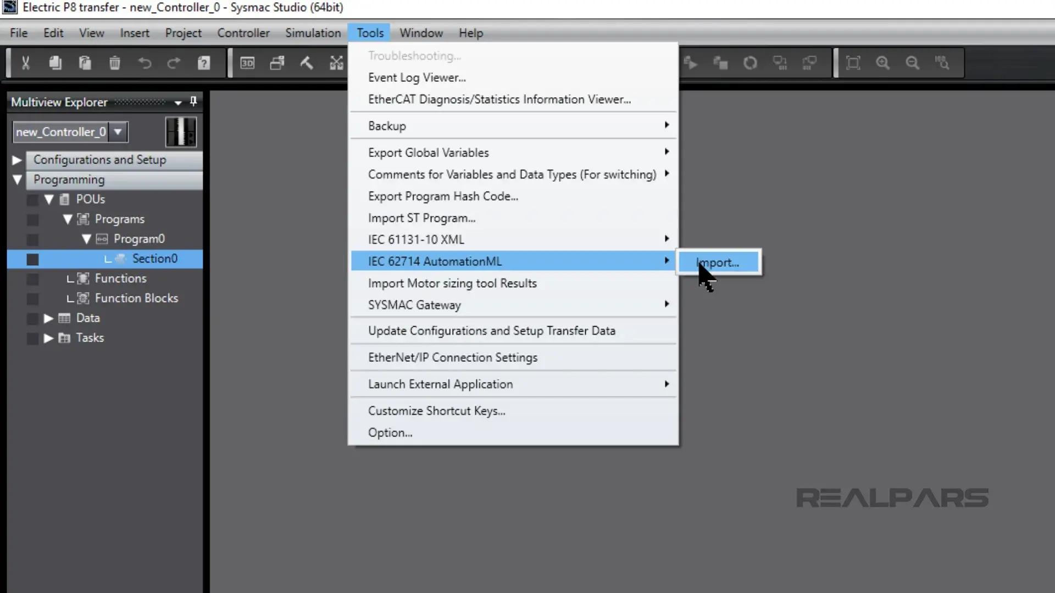
Task: Toggle the square next to Section0
Action: pos(32,259)
